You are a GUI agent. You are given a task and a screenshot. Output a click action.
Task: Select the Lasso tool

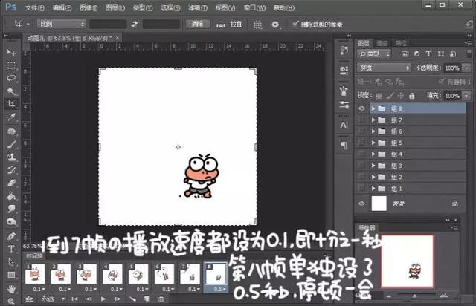pos(11,78)
